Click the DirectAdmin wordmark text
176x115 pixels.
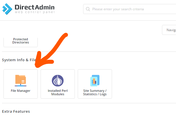point(34,7)
